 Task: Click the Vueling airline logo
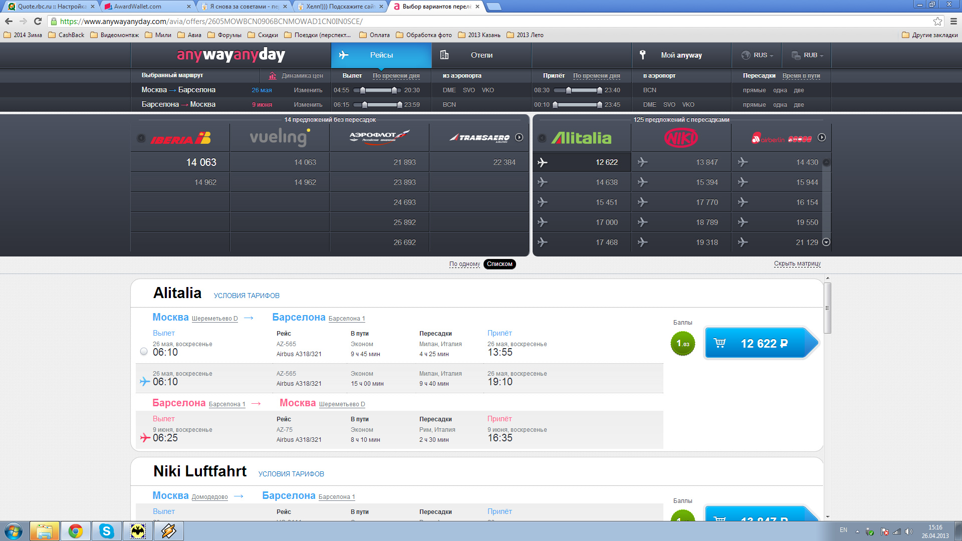pyautogui.click(x=280, y=137)
